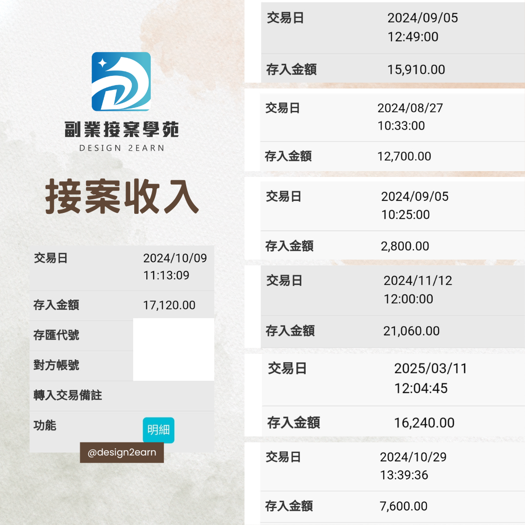This screenshot has height=525, width=525.
Task: Select the DESIGN 2EARN subtitle text
Action: [x=122, y=148]
